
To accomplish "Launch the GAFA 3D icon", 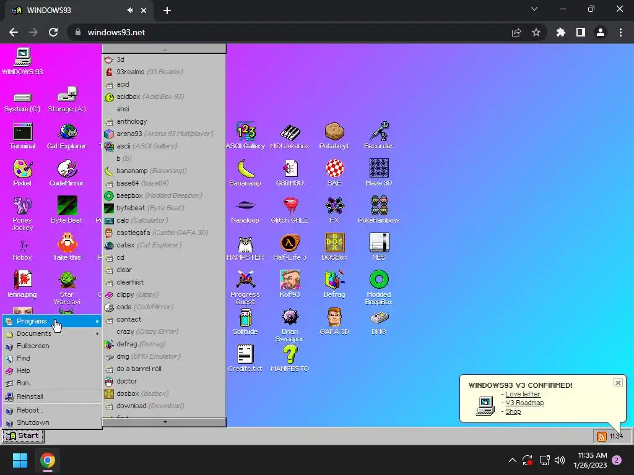I will [x=334, y=322].
